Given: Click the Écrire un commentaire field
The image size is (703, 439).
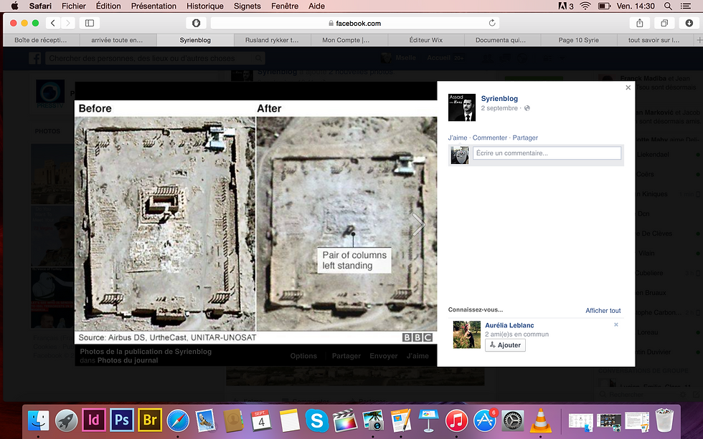Looking at the screenshot, I should tap(547, 153).
